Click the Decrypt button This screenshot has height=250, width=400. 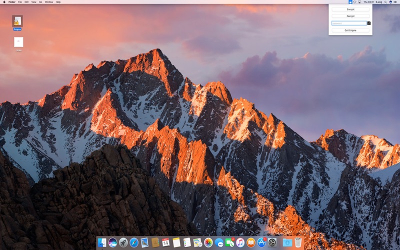[x=350, y=16]
